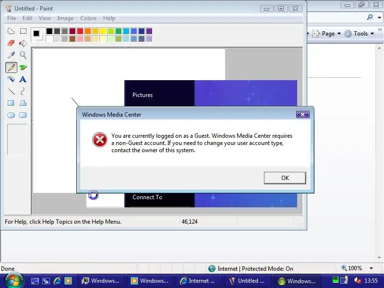Click the network tray icon
This screenshot has width=384, height=288.
[x=344, y=280]
